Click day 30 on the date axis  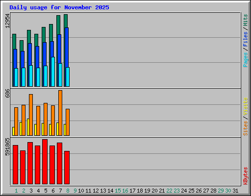(x=228, y=191)
